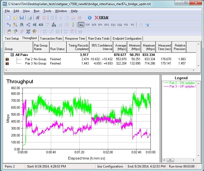Toggle the TCP protocol filter
Viewport: 204px width, 171px height.
pos(88,25)
